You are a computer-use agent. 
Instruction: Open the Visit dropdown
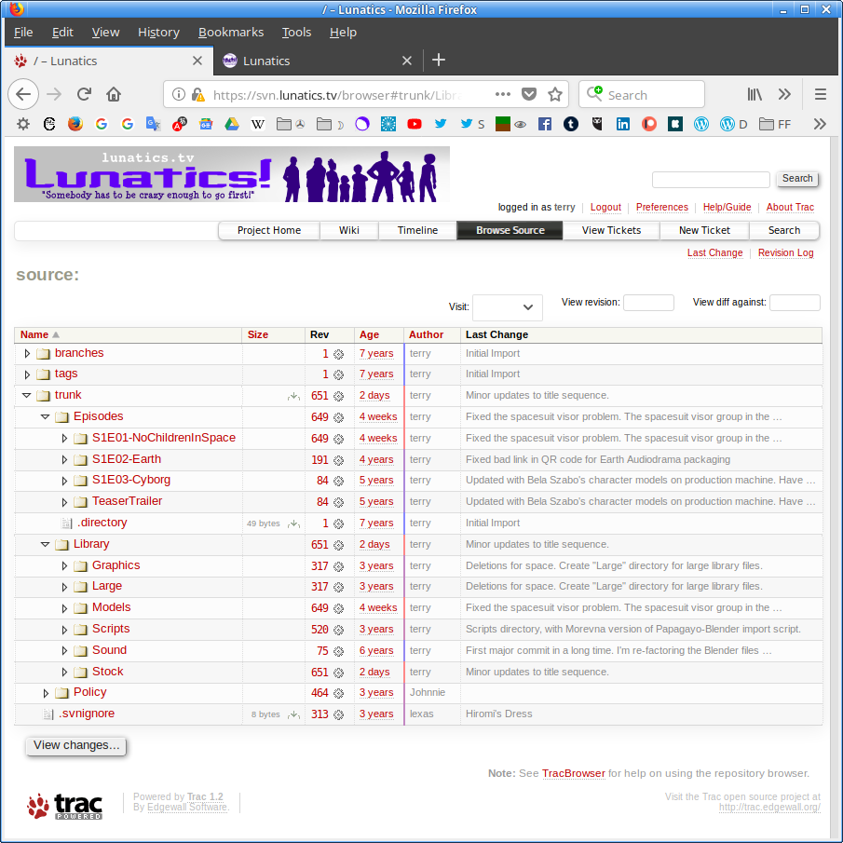(x=507, y=307)
